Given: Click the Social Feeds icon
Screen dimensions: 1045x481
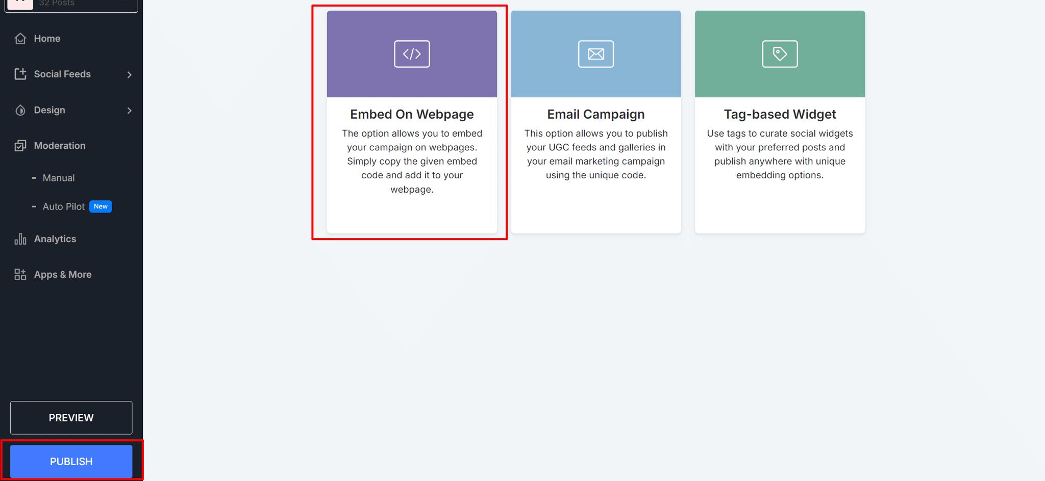Looking at the screenshot, I should tap(20, 74).
